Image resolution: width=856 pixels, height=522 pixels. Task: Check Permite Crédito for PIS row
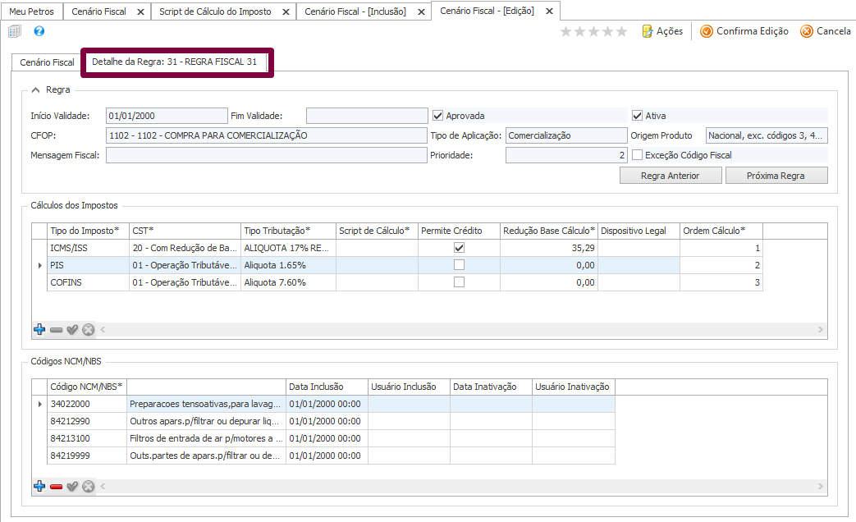click(459, 265)
